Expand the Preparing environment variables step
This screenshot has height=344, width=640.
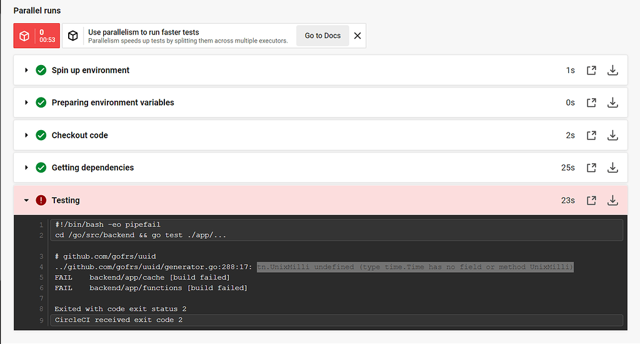(26, 103)
